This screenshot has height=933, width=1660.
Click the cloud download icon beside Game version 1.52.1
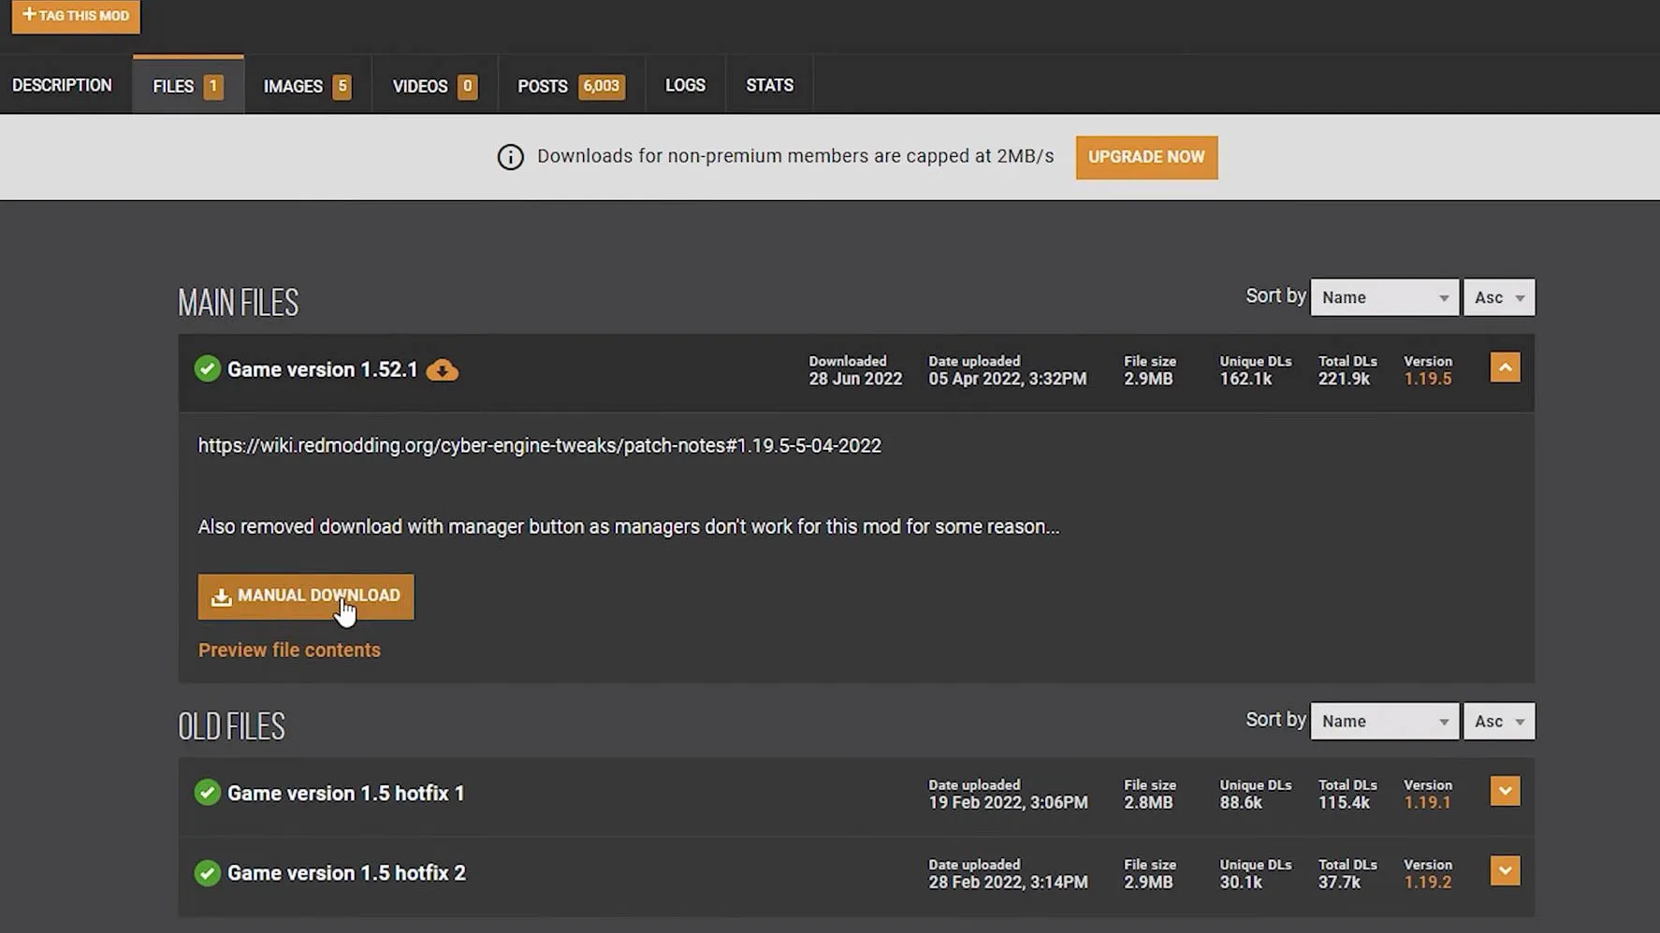pyautogui.click(x=442, y=370)
